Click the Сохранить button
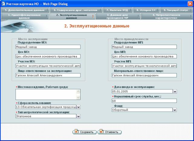The height and width of the screenshot is (141, 194). [84, 132]
